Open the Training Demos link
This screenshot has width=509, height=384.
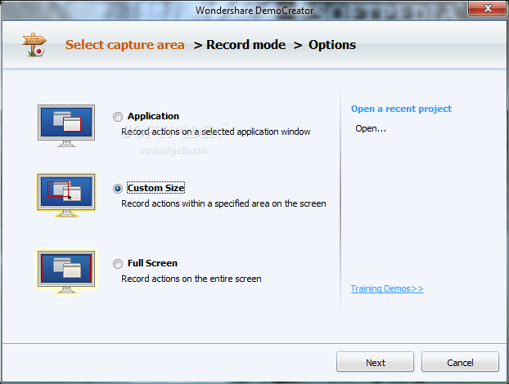click(387, 288)
